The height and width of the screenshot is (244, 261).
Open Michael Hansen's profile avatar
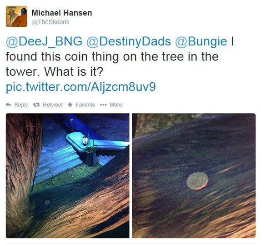pos(16,16)
